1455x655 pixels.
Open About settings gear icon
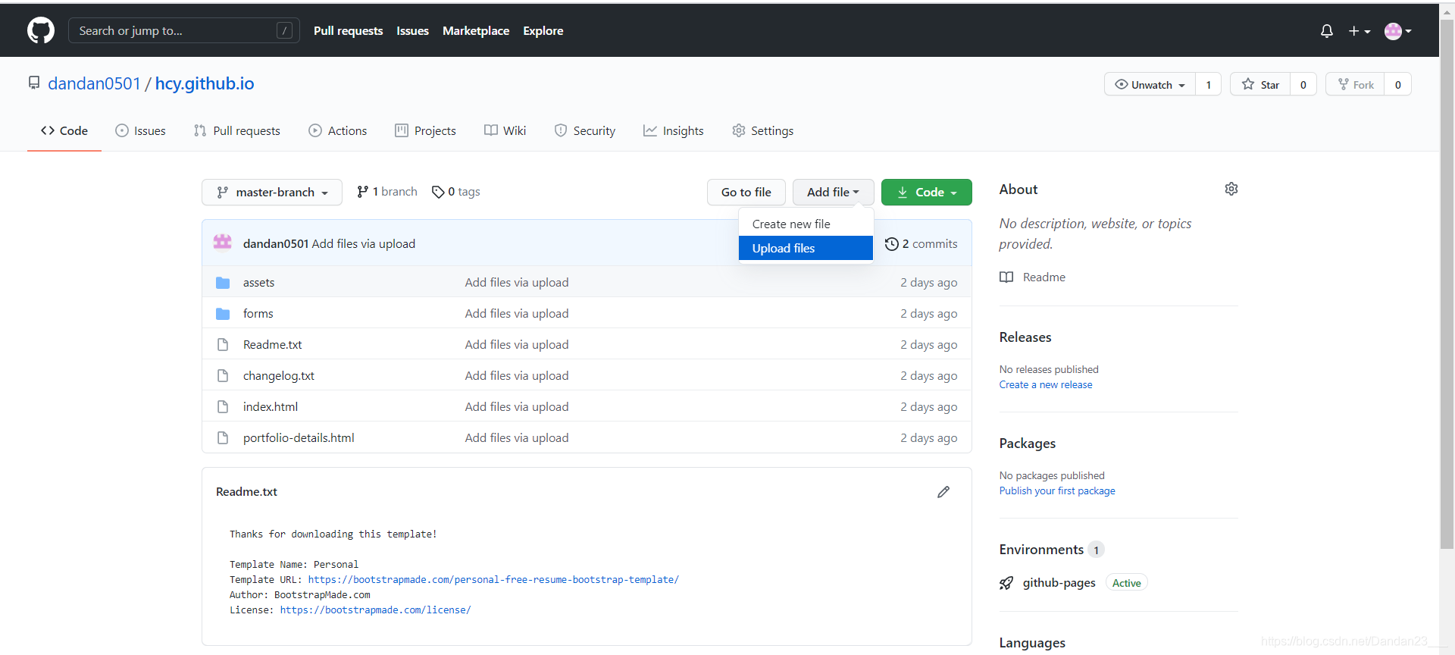pos(1231,189)
